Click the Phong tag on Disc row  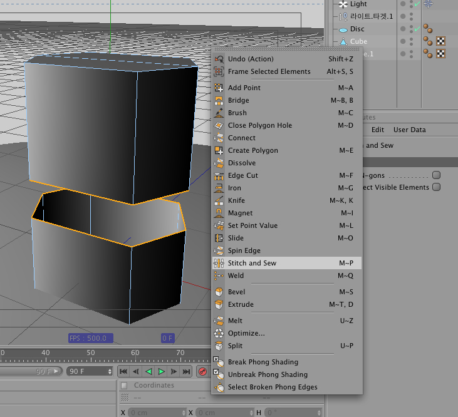tap(428, 29)
